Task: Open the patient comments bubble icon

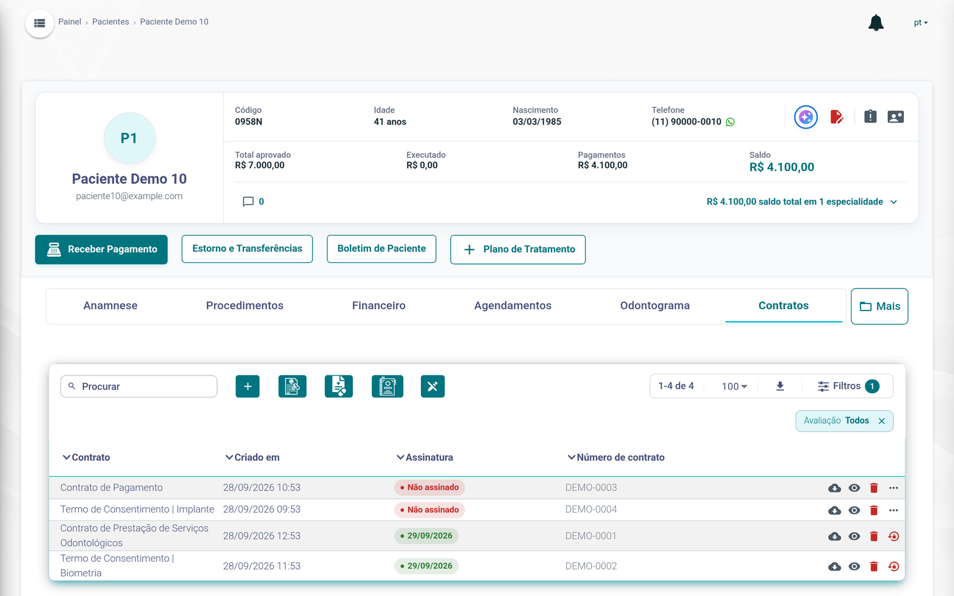Action: (248, 201)
